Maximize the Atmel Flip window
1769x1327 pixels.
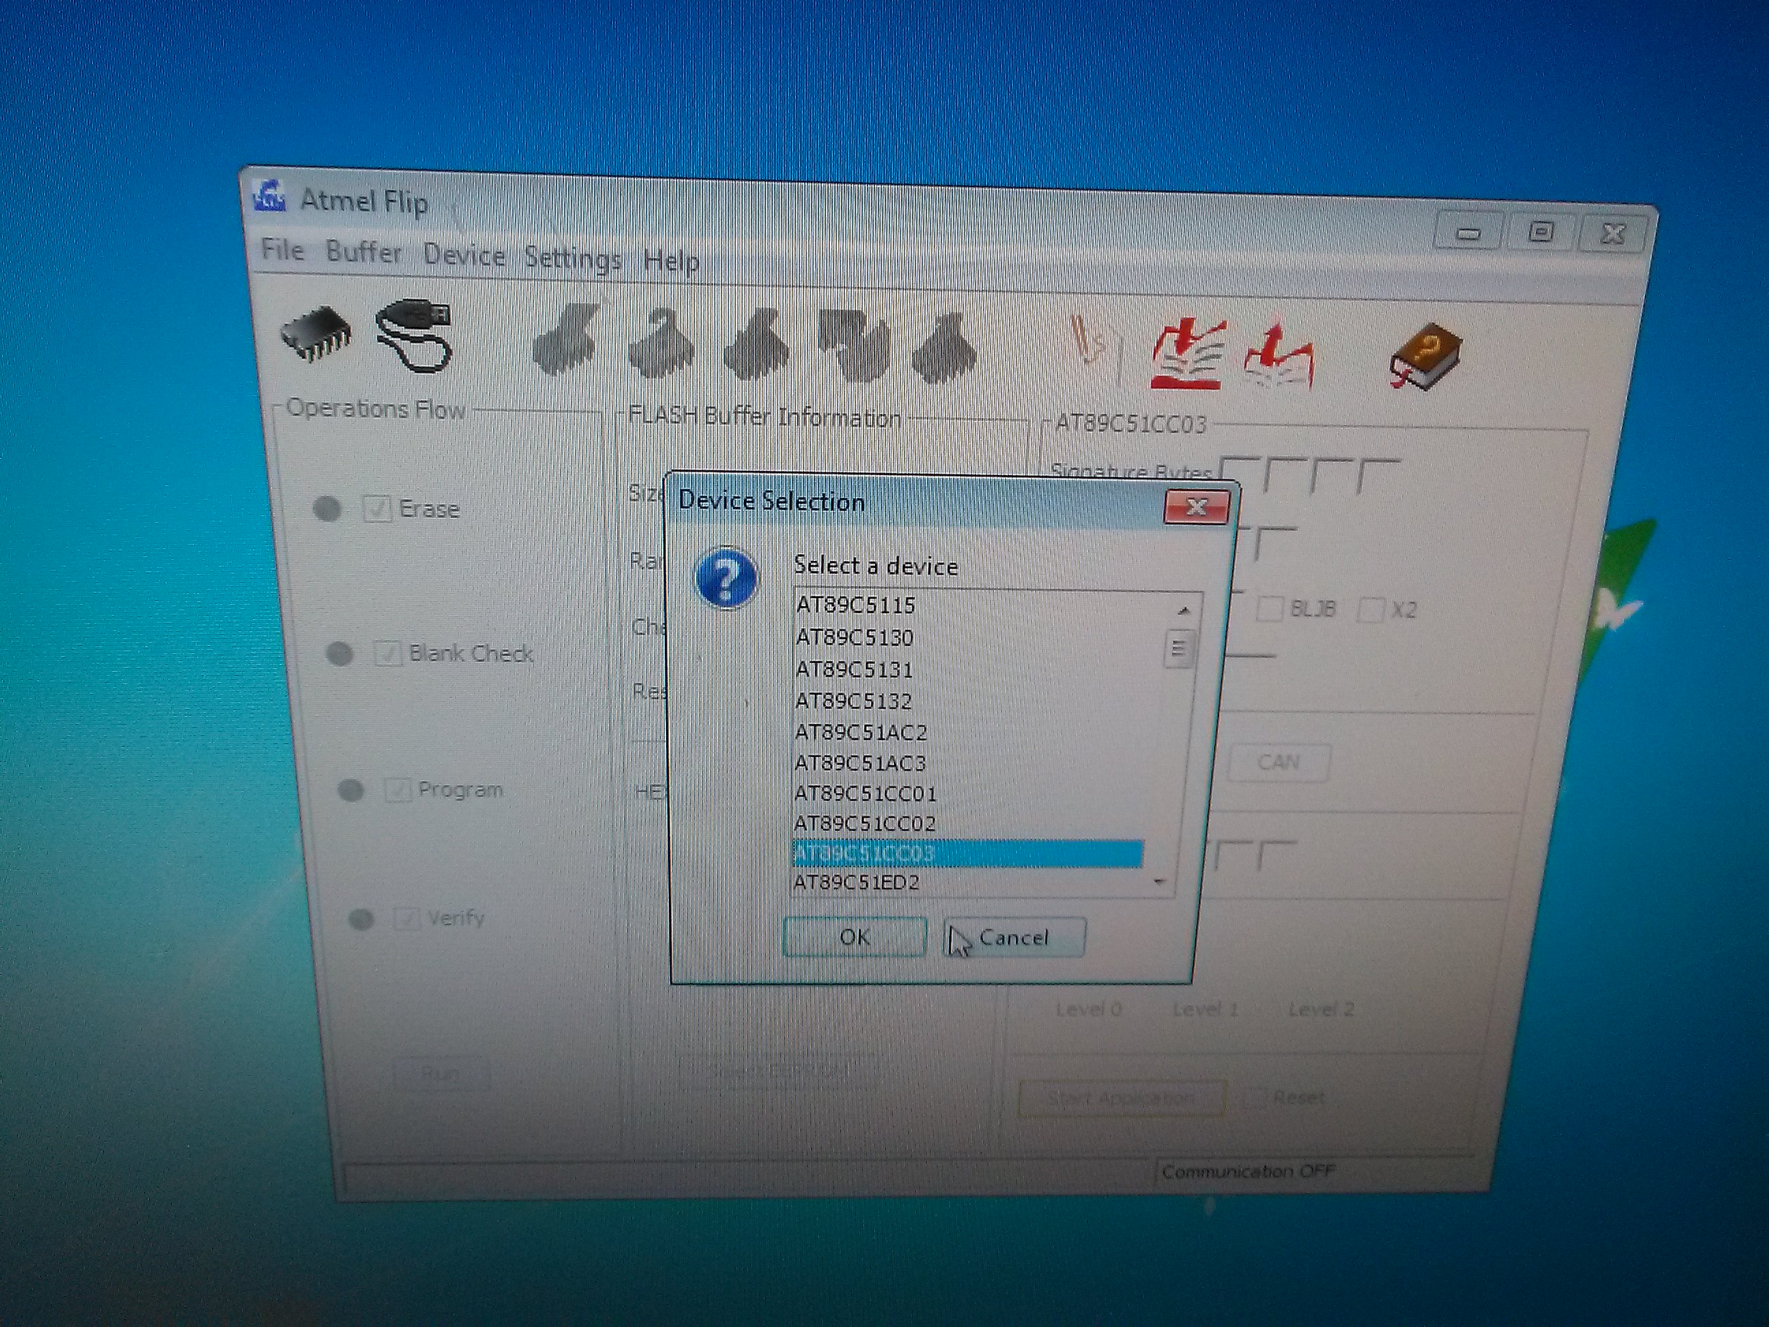pyautogui.click(x=1540, y=232)
